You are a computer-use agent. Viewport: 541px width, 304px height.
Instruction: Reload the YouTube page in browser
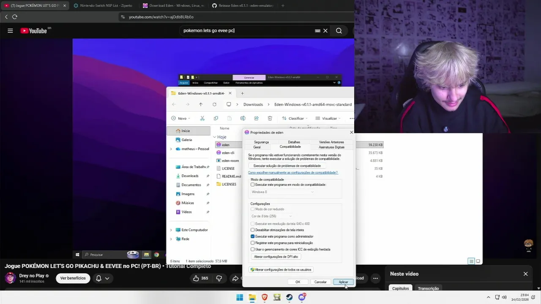click(15, 17)
